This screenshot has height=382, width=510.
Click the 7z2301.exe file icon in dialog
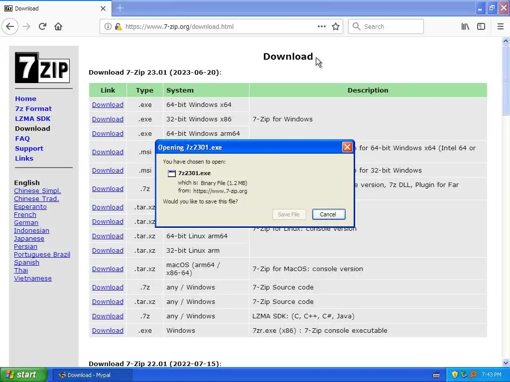[171, 173]
